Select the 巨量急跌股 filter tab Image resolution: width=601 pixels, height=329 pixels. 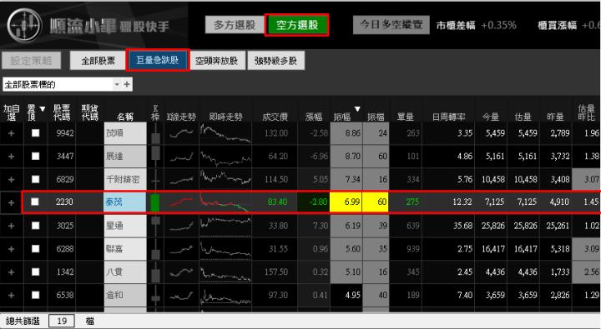tap(158, 60)
